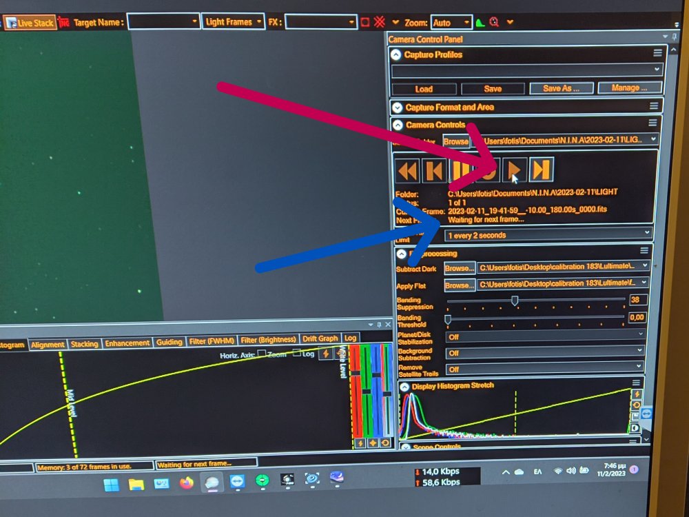
Task: Open the Light Frames dropdown
Action: click(x=234, y=22)
